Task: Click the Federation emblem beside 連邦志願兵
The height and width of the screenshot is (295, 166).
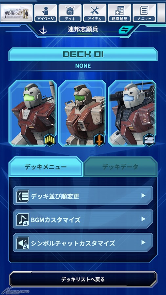Action: pos(43,30)
